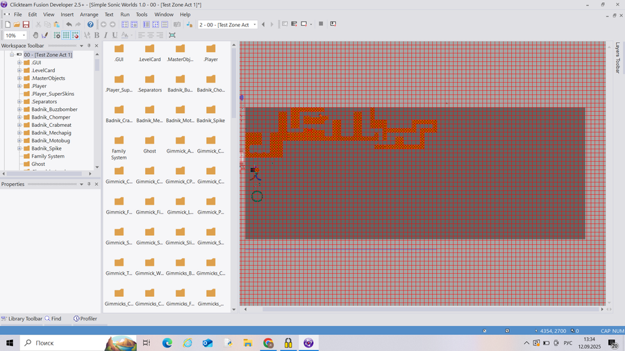Open the Storyboard Editor icon
This screenshot has height=351, width=625.
pyautogui.click(x=125, y=25)
